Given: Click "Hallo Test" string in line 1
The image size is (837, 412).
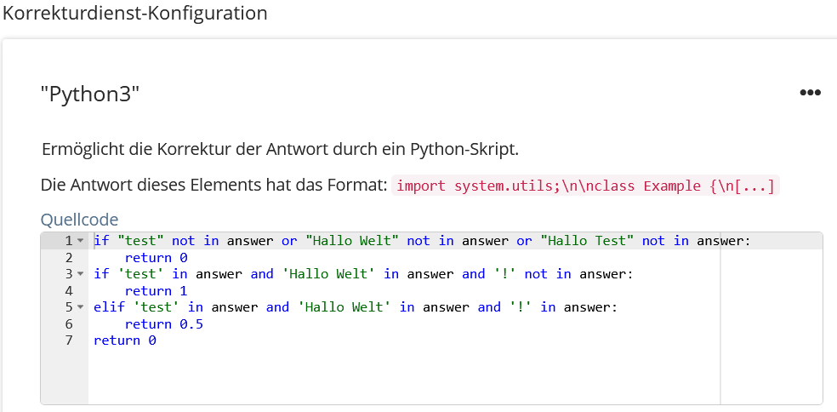Looking at the screenshot, I should tap(587, 241).
